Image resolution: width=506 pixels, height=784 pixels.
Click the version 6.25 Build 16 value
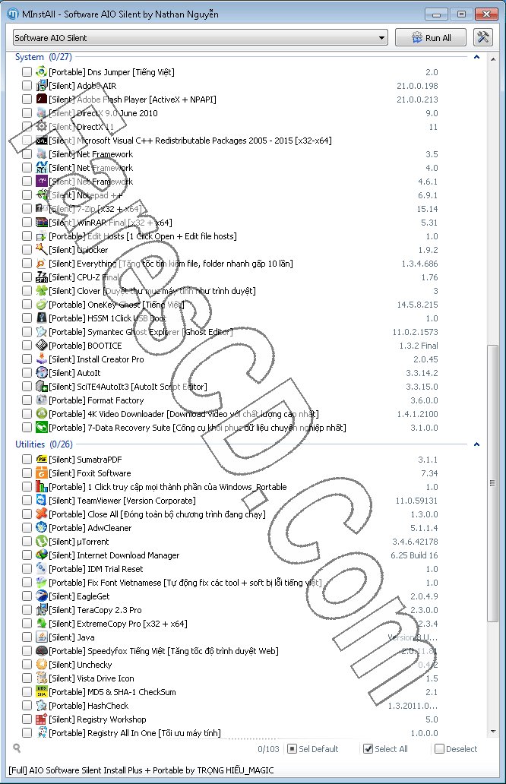click(x=414, y=555)
